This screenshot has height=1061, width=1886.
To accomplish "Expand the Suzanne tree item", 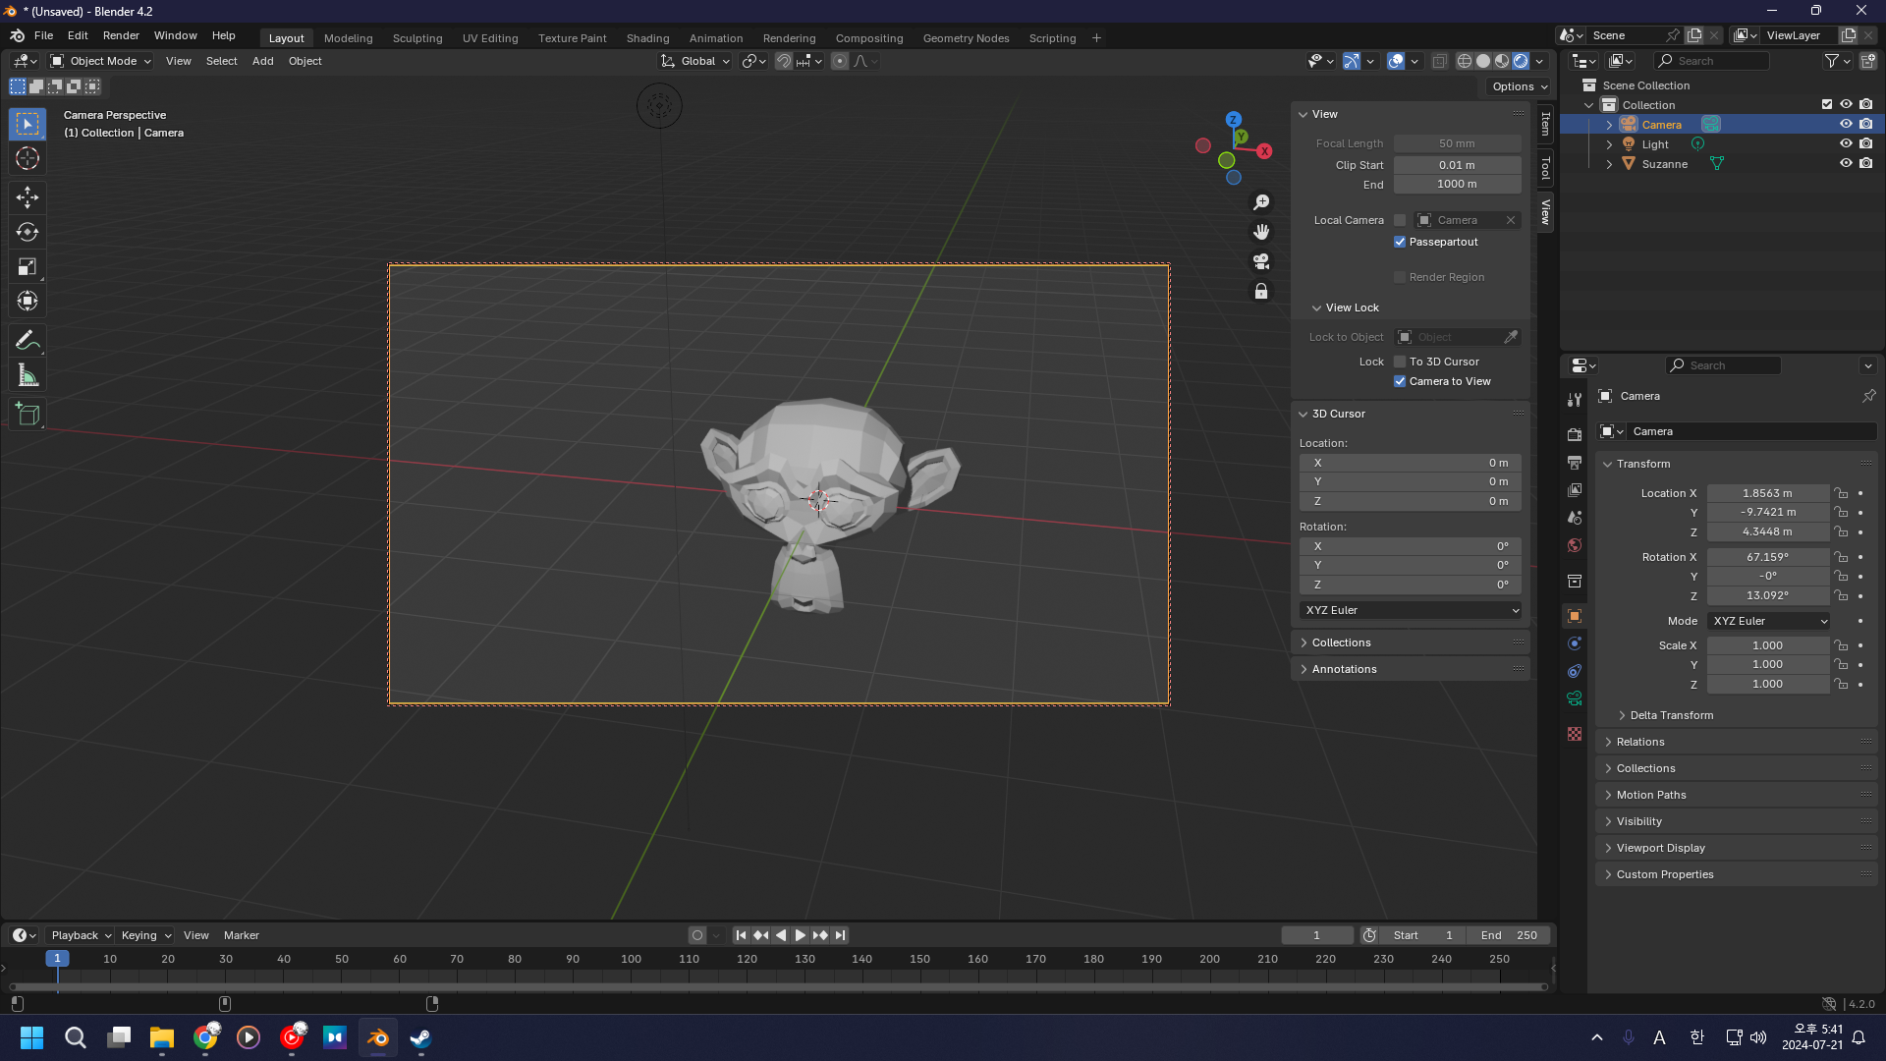I will point(1609,164).
